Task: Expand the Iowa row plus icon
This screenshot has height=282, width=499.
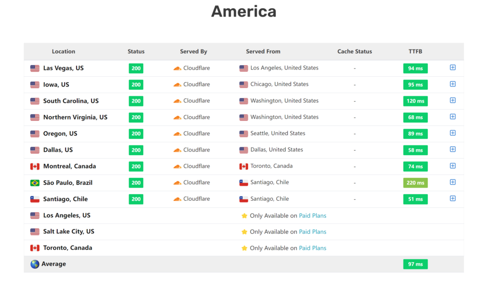Action: (453, 84)
